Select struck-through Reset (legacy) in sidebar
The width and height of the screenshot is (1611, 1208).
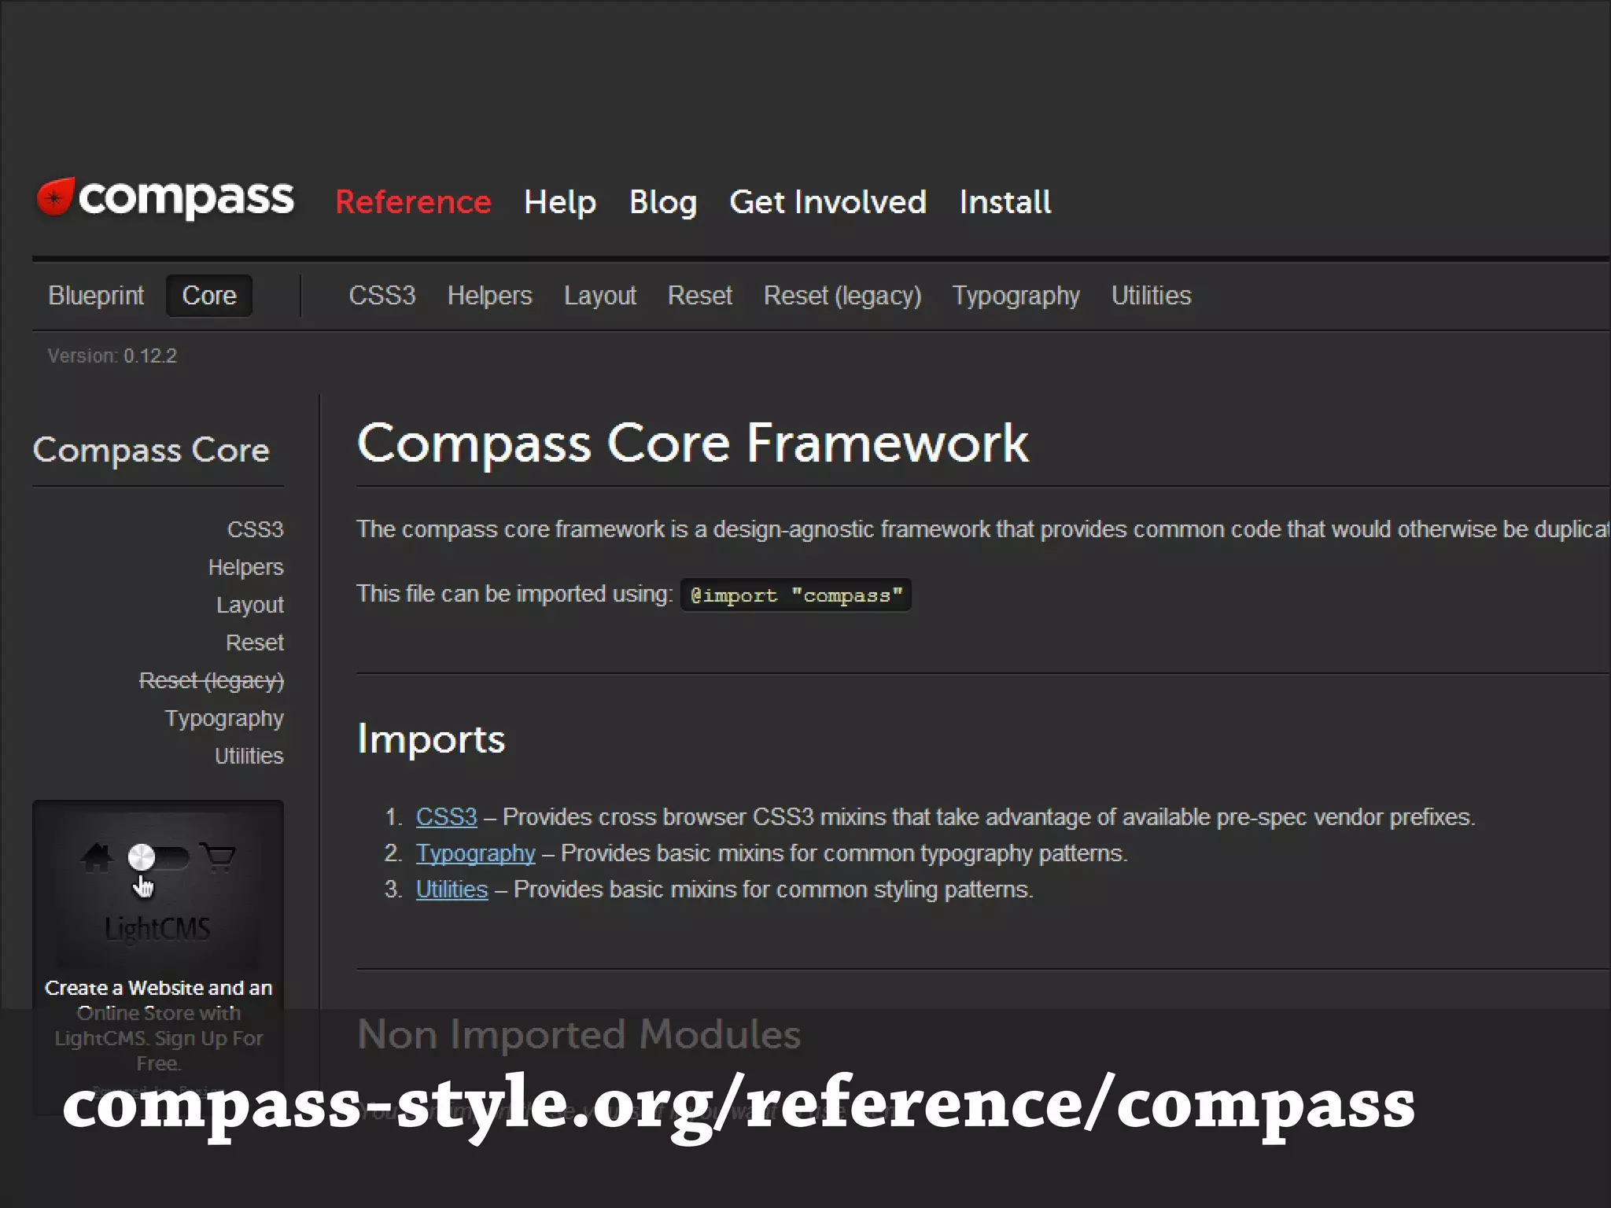(212, 680)
